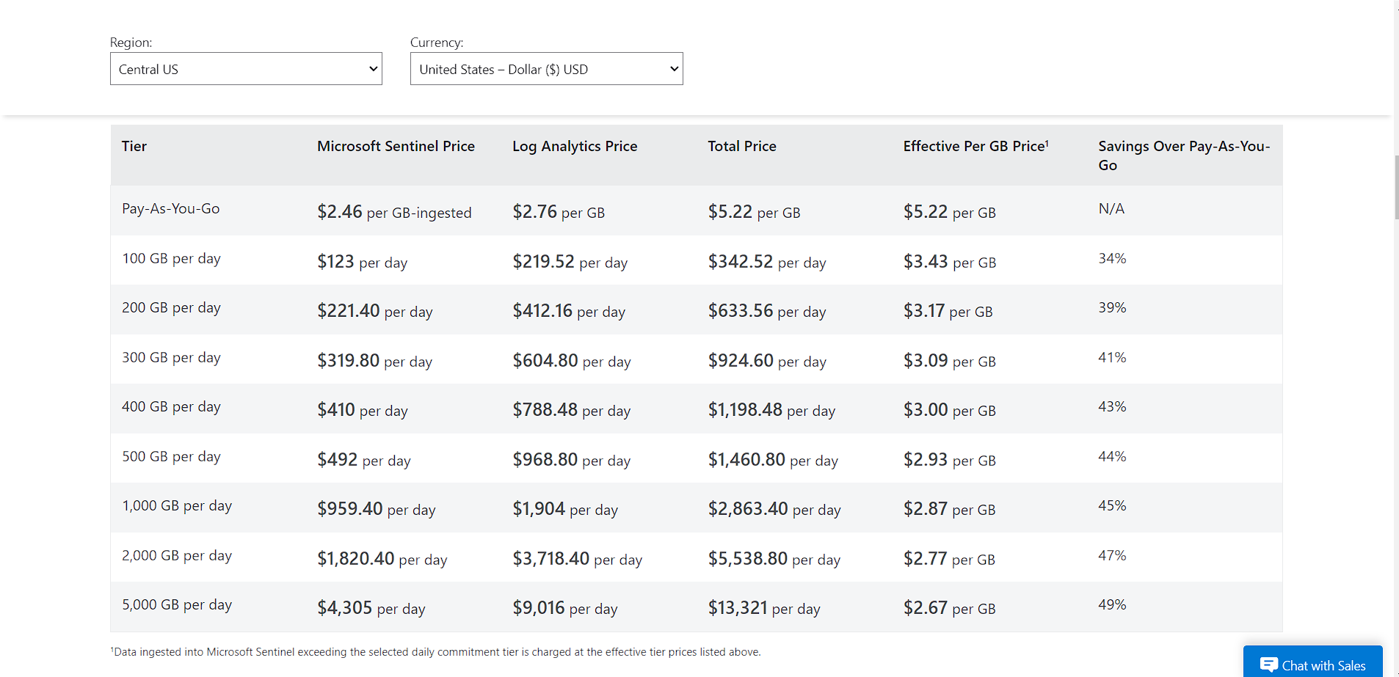Click the $2.93 per GB effective price
The width and height of the screenshot is (1399, 677).
click(949, 460)
